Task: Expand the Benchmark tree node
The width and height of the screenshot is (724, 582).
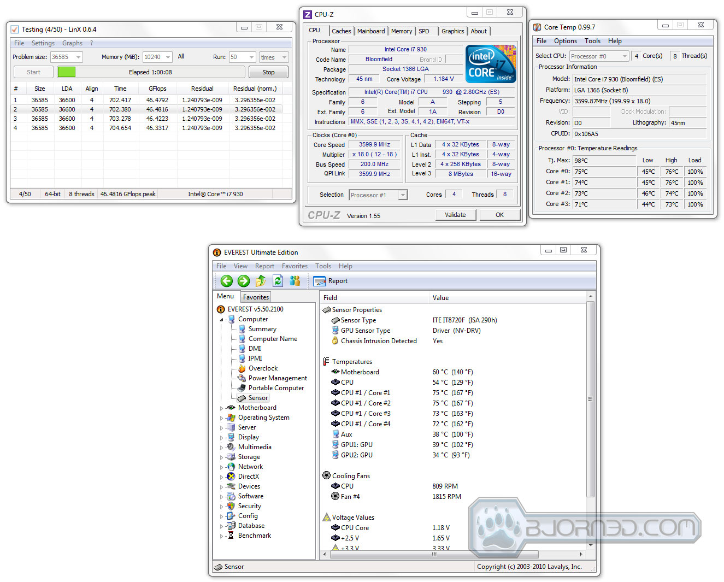Action: (222, 536)
